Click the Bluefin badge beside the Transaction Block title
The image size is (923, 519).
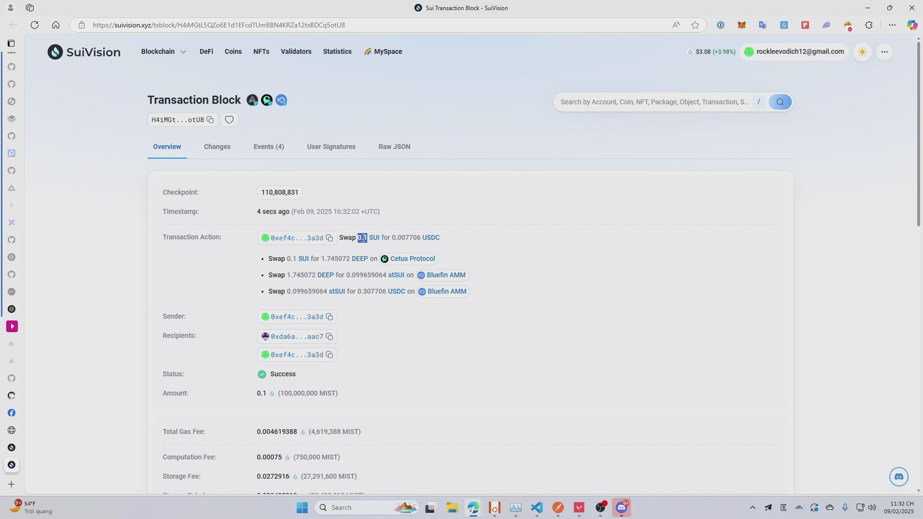point(281,100)
